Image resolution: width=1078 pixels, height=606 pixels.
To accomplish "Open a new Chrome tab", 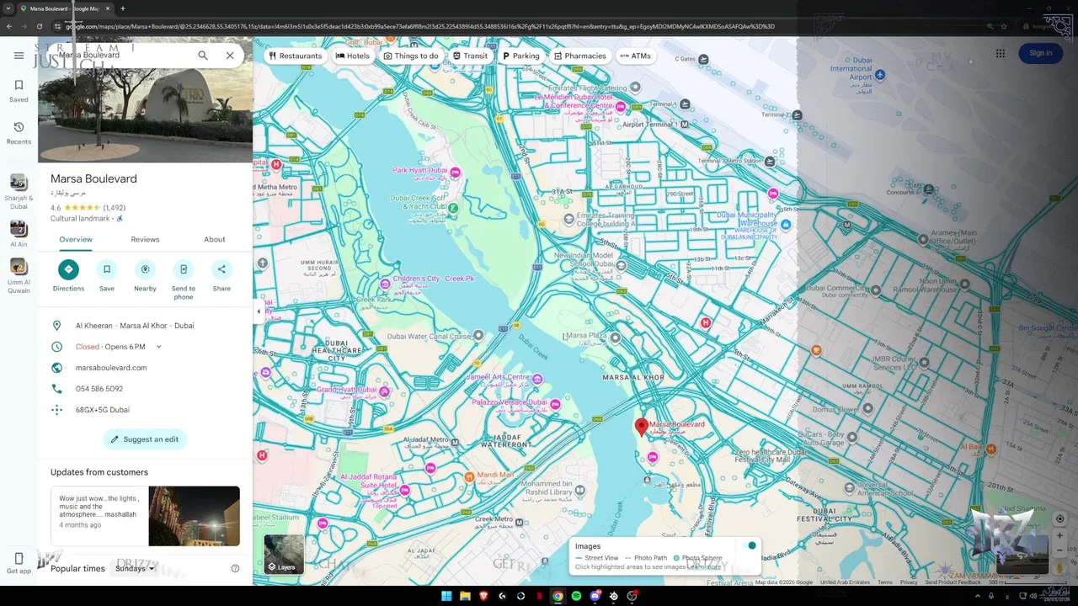I will [x=123, y=8].
